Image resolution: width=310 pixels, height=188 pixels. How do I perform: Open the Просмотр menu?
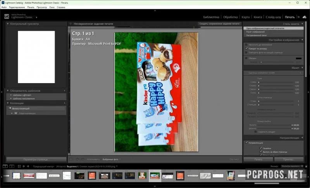(42, 7)
